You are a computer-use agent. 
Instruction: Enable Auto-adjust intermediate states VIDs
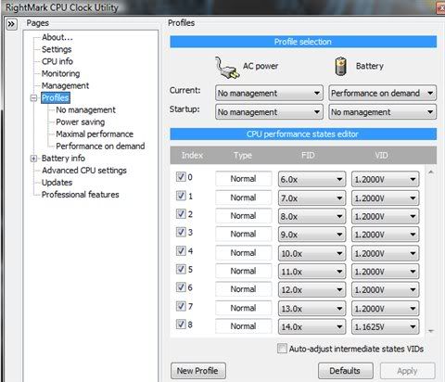pos(282,349)
